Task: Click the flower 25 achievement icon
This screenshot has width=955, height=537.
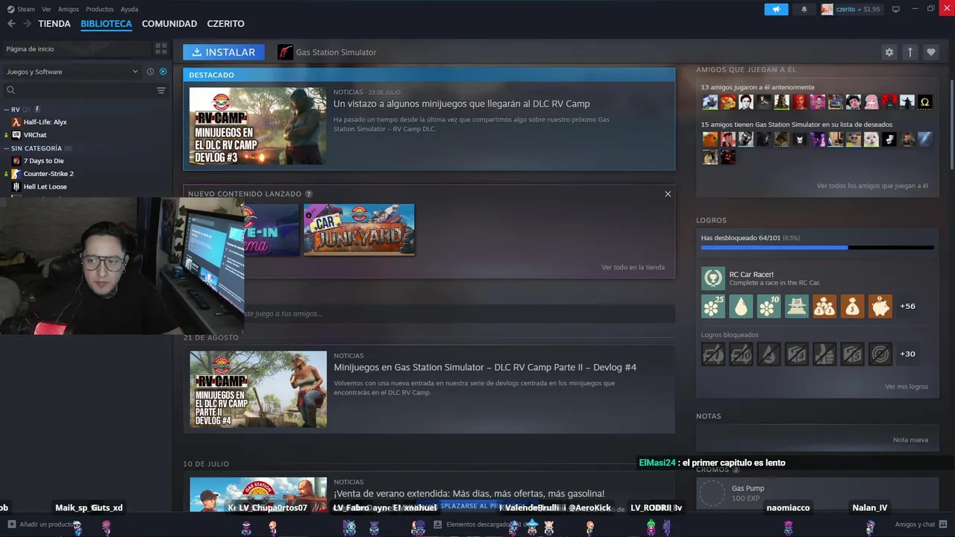Action: pos(713,306)
